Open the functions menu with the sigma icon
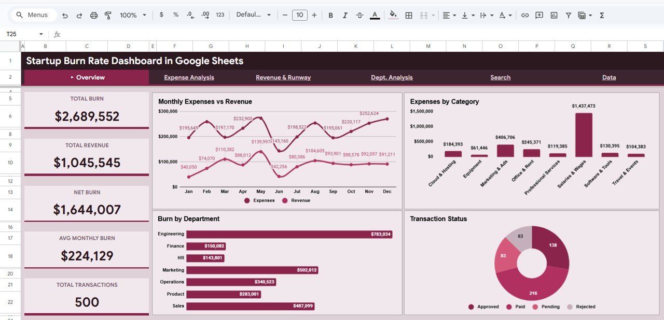664x320 pixels. pos(601,15)
